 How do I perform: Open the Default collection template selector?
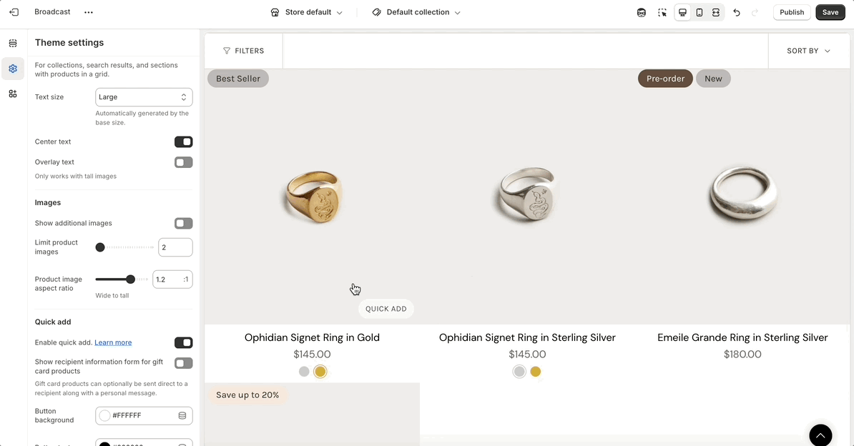pos(417,12)
